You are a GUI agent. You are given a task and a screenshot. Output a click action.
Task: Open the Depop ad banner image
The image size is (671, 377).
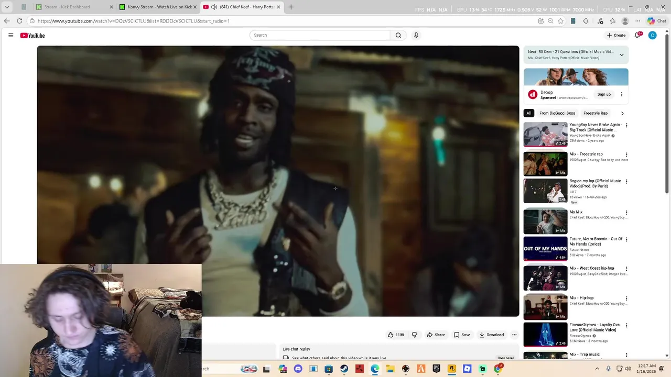pyautogui.click(x=576, y=77)
